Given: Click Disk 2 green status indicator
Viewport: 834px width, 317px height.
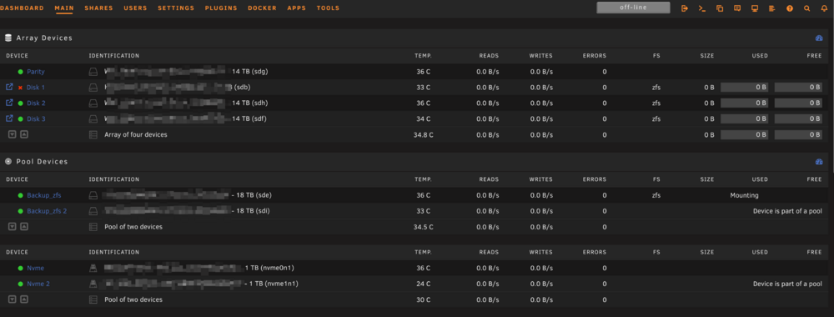Looking at the screenshot, I should click(20, 103).
